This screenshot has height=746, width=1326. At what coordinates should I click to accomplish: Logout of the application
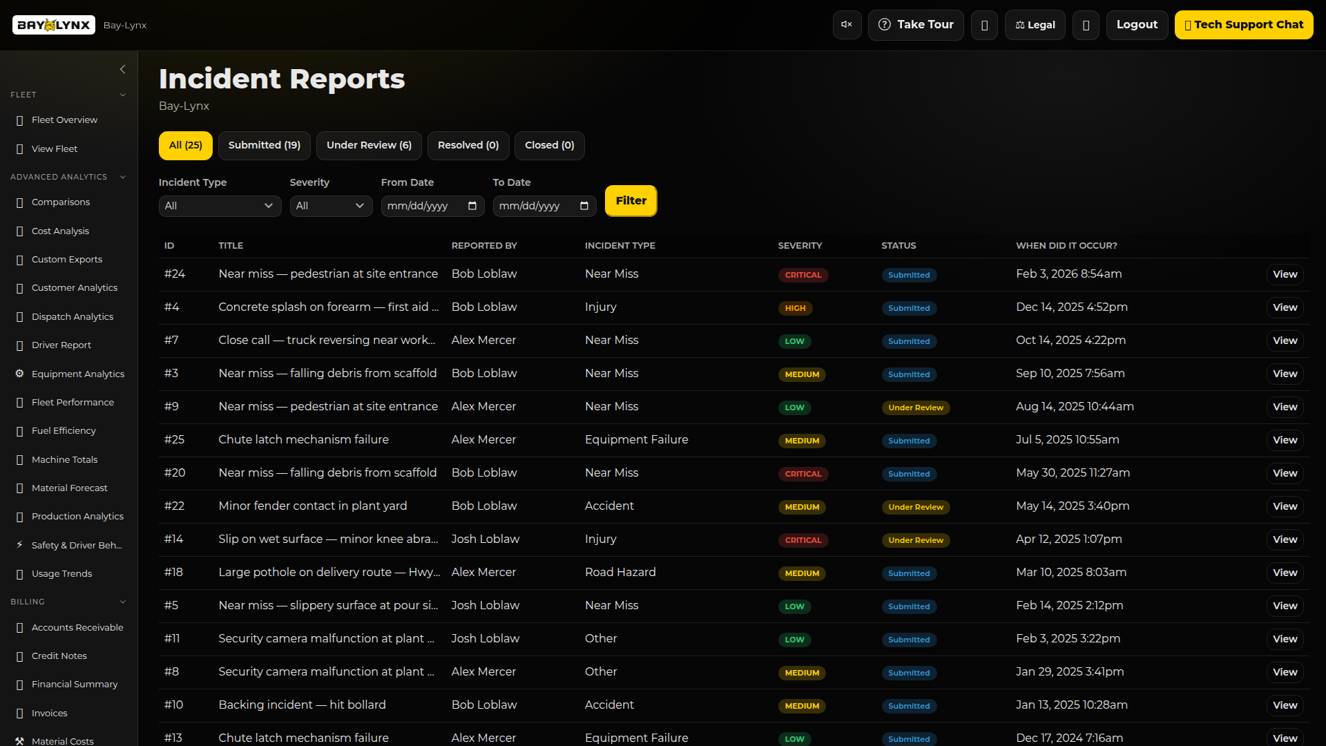[1137, 24]
